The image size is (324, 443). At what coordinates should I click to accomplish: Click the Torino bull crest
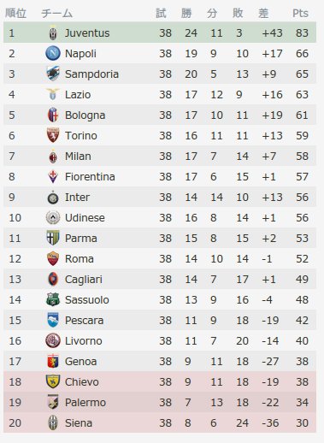[x=53, y=135]
